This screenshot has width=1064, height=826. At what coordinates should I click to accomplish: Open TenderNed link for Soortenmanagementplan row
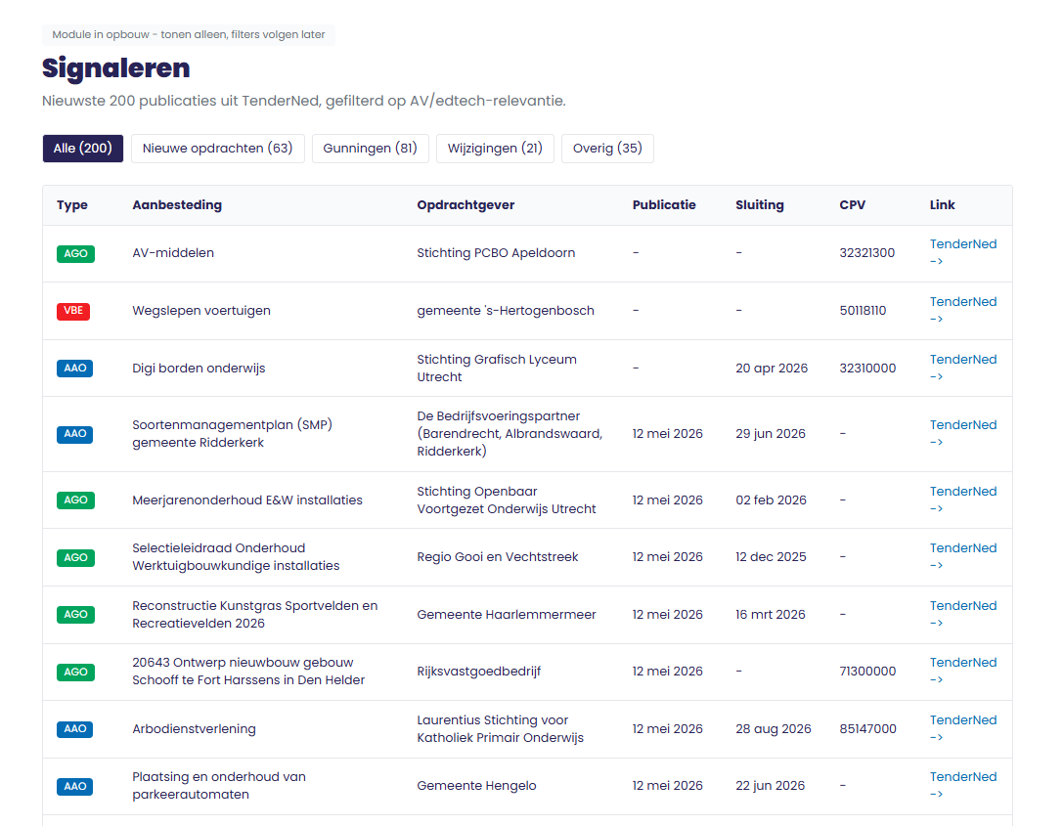click(963, 433)
